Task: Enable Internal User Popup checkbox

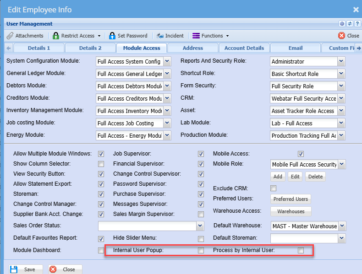Action: (x=201, y=250)
